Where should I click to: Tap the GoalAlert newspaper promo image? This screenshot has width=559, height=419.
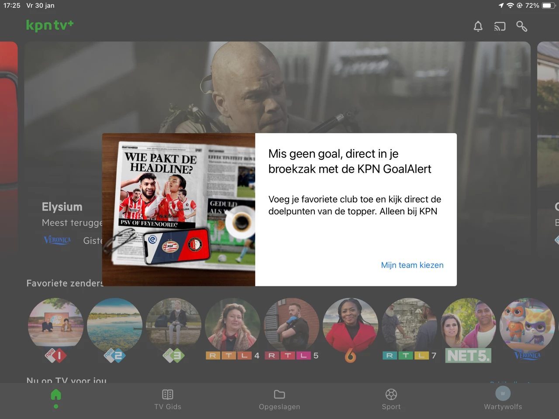pyautogui.click(x=179, y=209)
